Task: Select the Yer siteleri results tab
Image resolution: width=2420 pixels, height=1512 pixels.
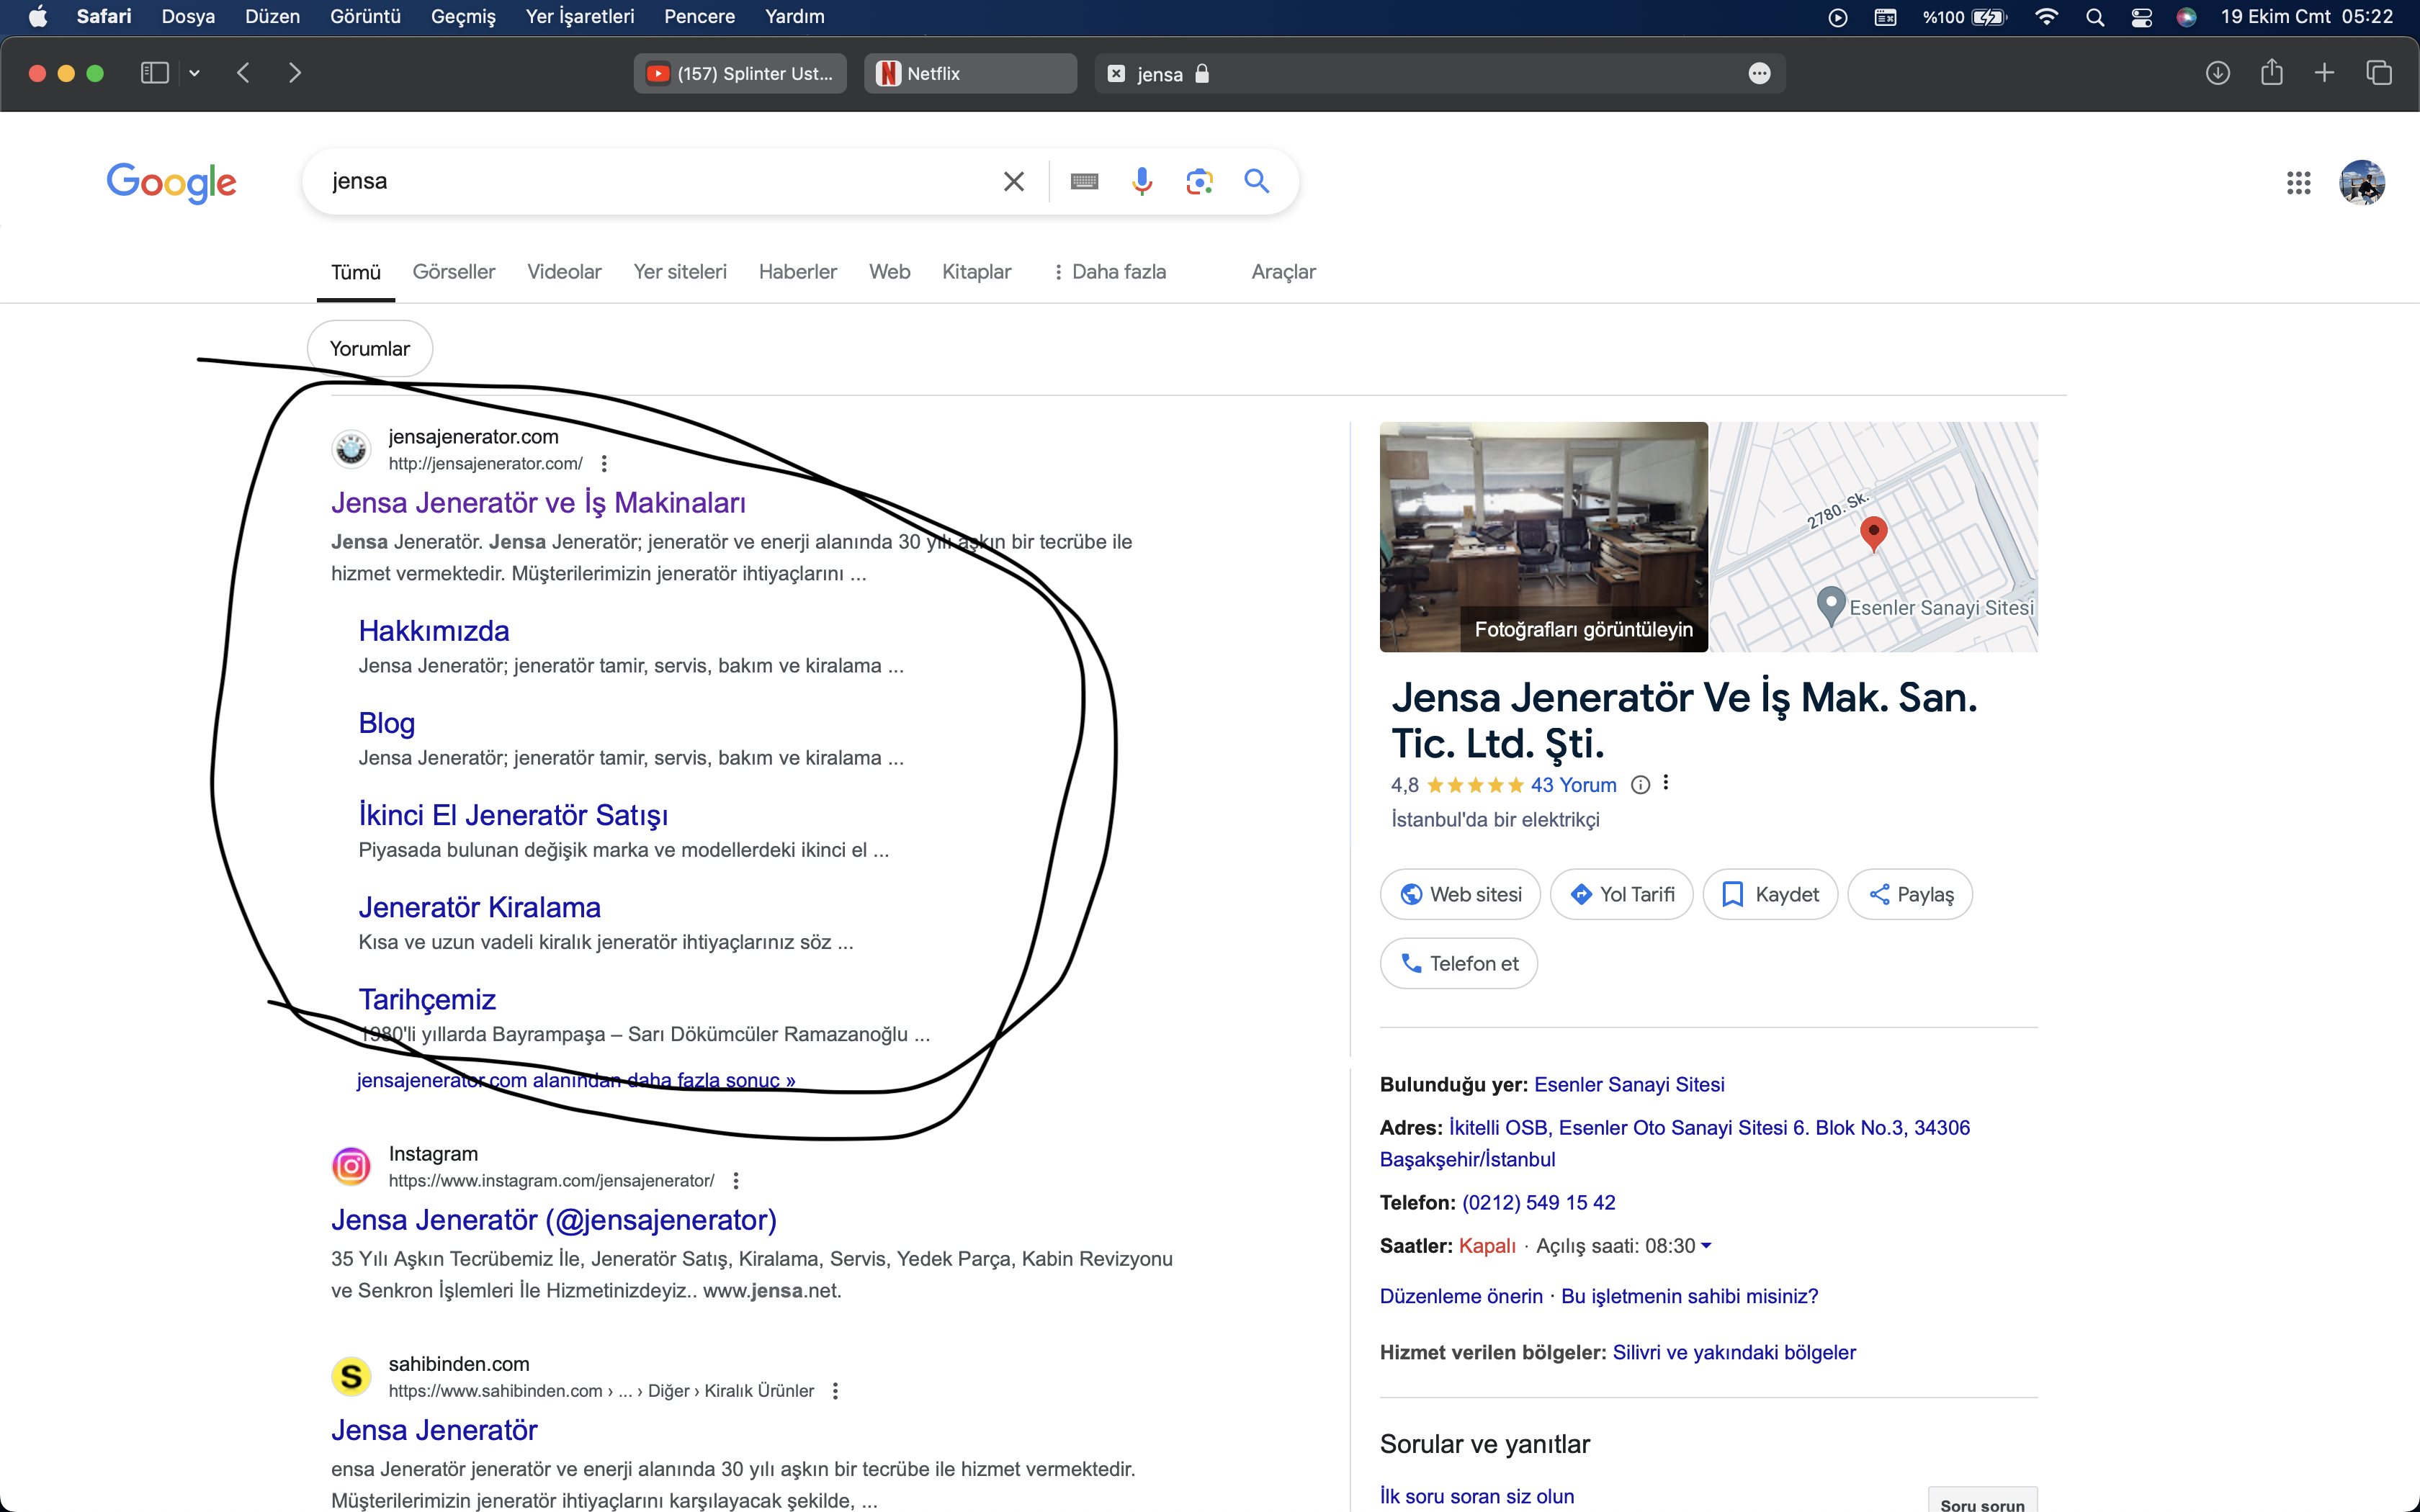Action: (x=680, y=272)
